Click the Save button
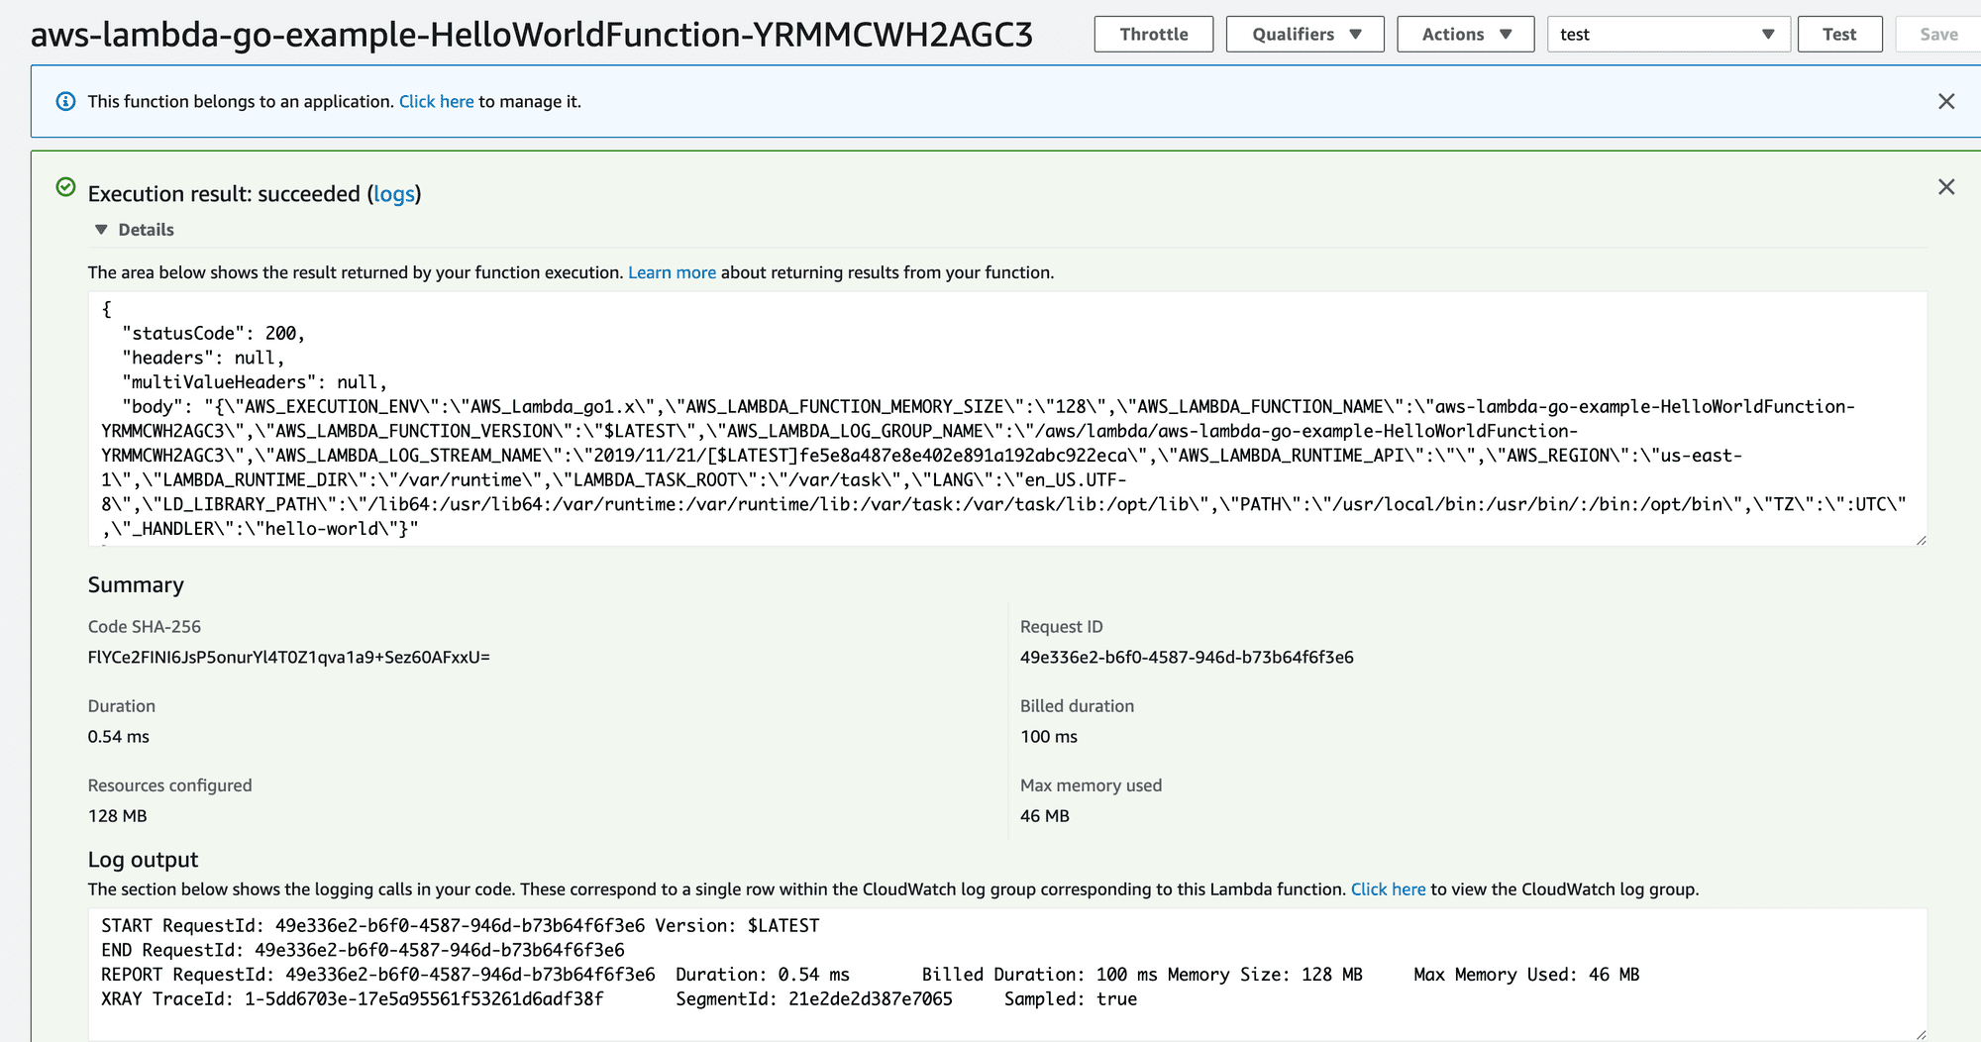The image size is (1981, 1042). point(1938,35)
